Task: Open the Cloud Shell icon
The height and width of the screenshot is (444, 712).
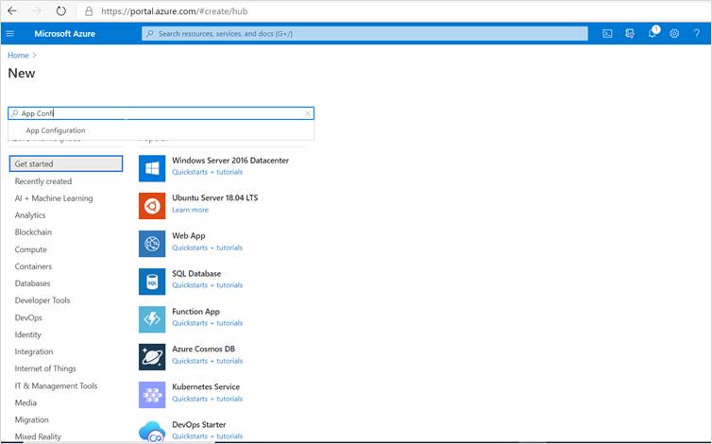Action: tap(607, 34)
